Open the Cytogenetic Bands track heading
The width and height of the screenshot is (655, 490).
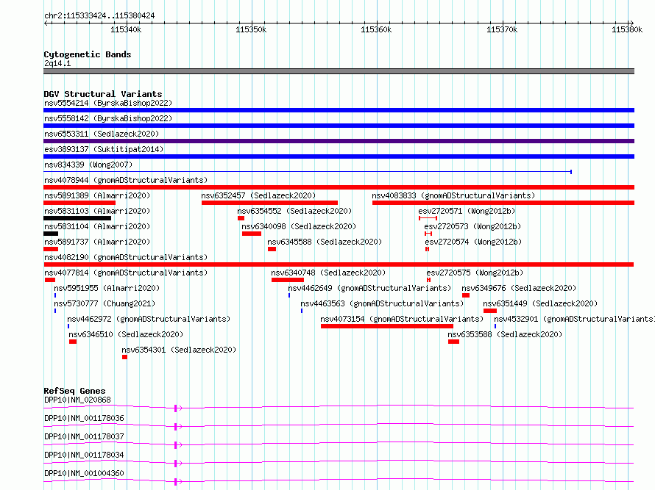click(88, 54)
